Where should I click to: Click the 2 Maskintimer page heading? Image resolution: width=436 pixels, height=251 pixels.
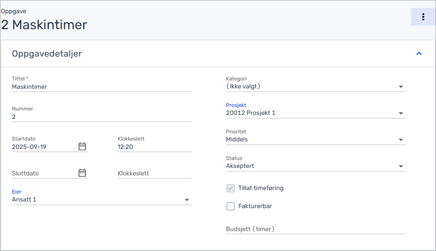[x=44, y=25]
